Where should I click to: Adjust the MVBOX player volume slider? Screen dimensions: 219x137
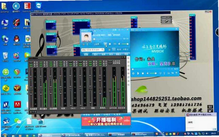[x=125, y=44]
